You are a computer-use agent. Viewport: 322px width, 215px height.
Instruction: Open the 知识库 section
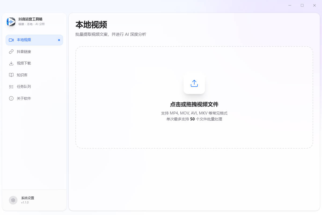34,75
